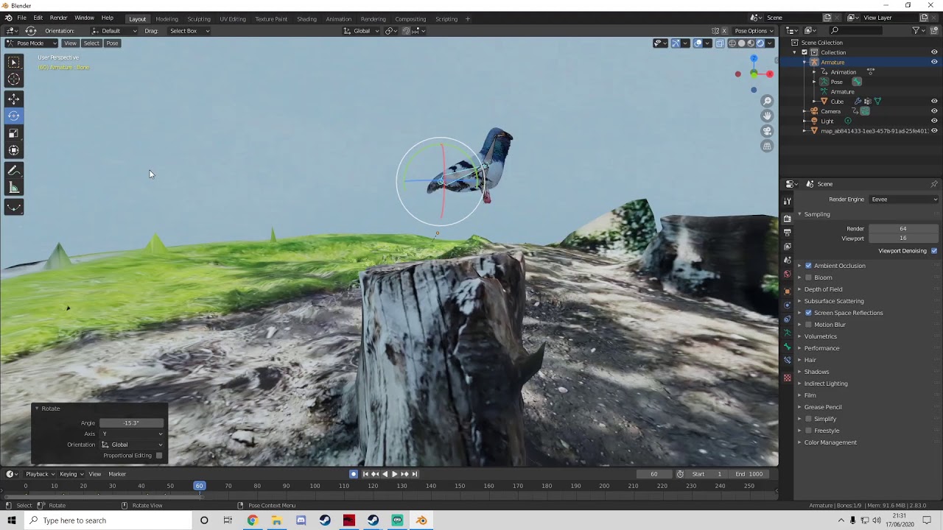
Task: Select the Annotate pencil tool
Action: (14, 170)
